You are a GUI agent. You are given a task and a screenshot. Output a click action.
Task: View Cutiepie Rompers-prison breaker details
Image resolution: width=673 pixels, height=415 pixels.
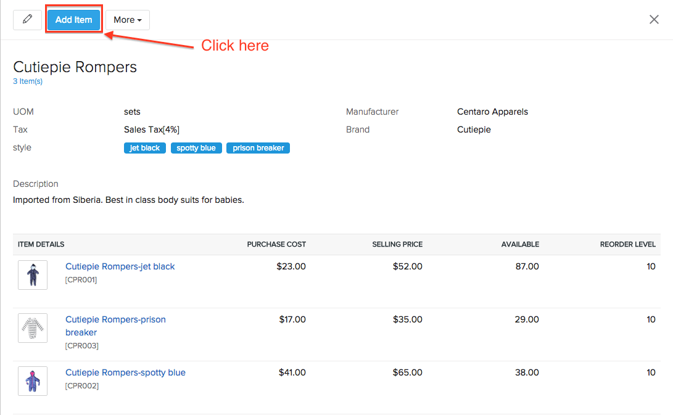coord(115,319)
